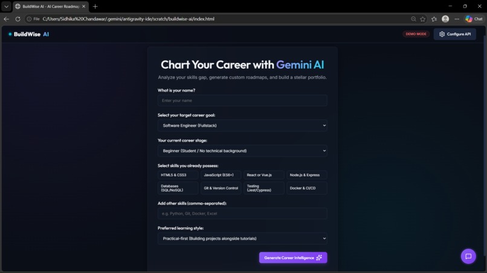The image size is (487, 273).
Task: Focus the Enter your name field
Action: point(242,101)
